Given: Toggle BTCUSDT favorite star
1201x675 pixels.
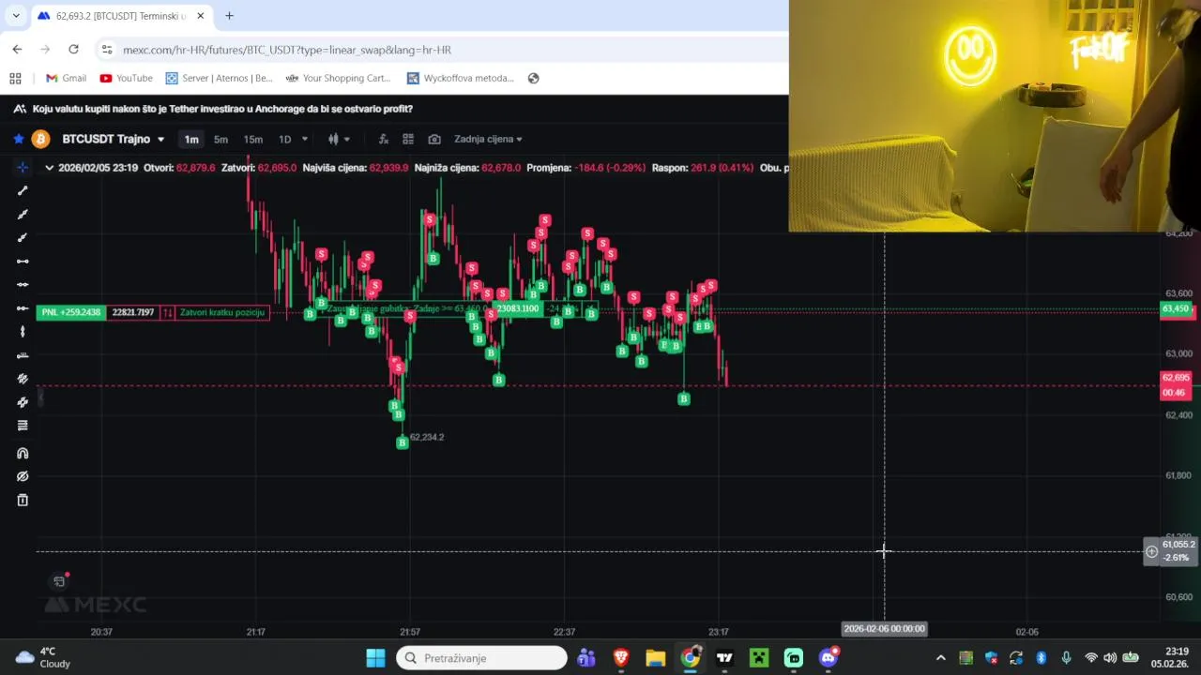Looking at the screenshot, I should (x=19, y=139).
